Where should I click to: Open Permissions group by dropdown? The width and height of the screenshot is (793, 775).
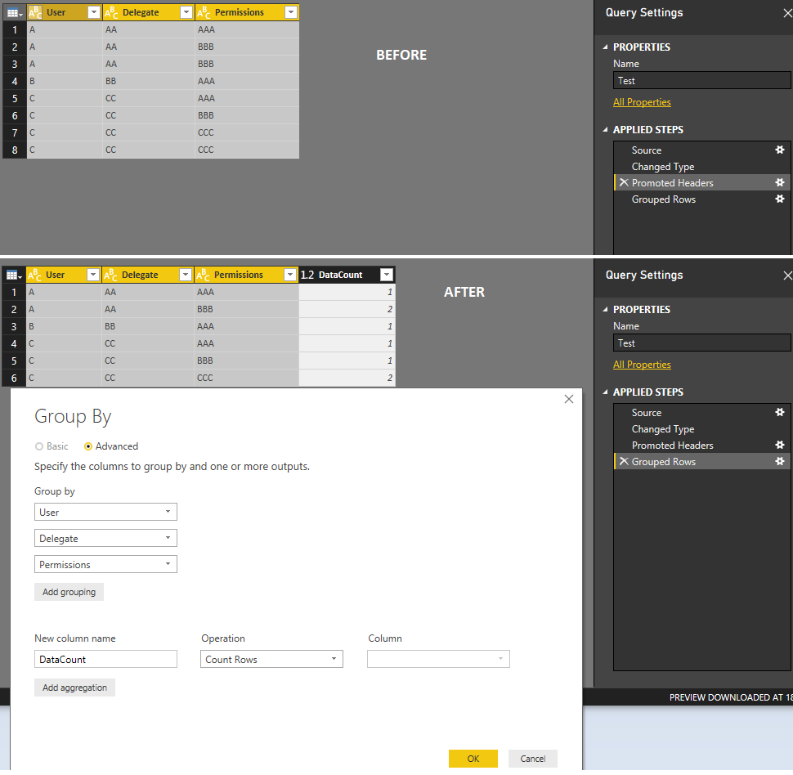point(105,565)
